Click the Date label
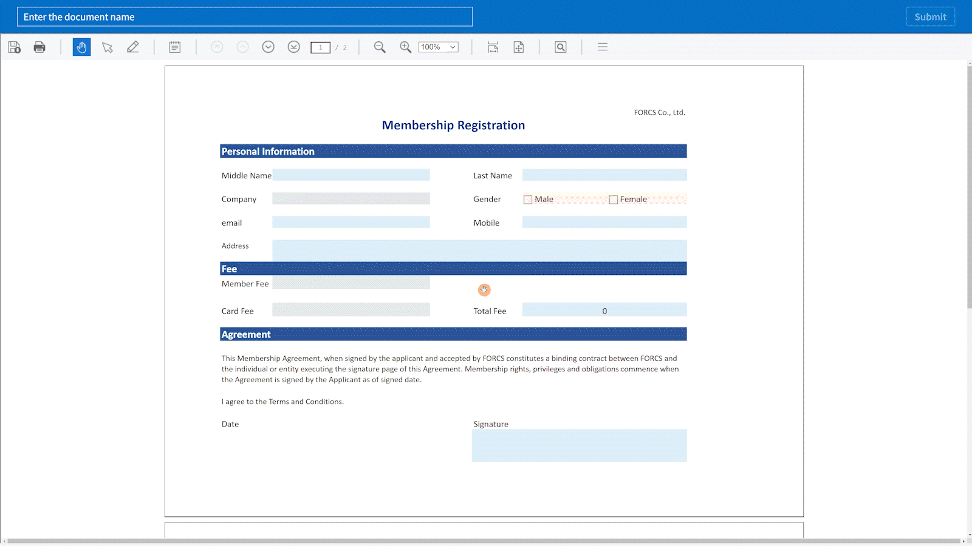 click(230, 424)
